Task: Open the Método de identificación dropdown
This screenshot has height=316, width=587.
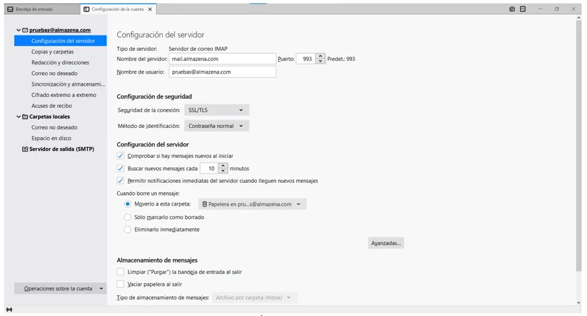Action: pos(216,126)
